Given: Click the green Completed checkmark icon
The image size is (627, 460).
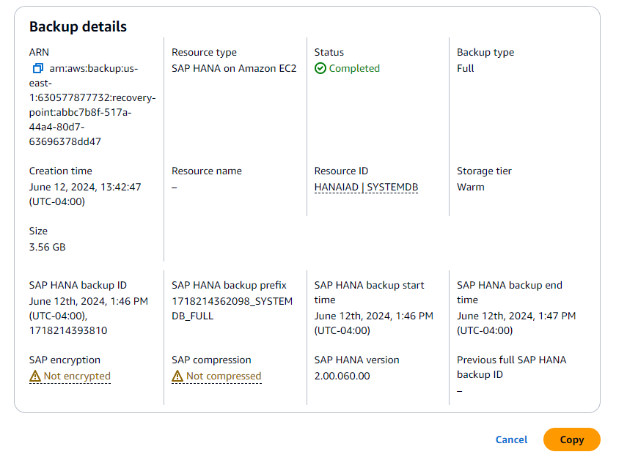Looking at the screenshot, I should point(320,68).
